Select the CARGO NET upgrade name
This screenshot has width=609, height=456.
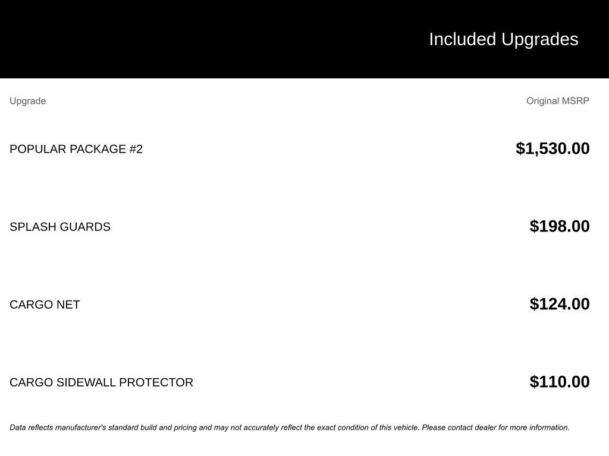tap(45, 305)
